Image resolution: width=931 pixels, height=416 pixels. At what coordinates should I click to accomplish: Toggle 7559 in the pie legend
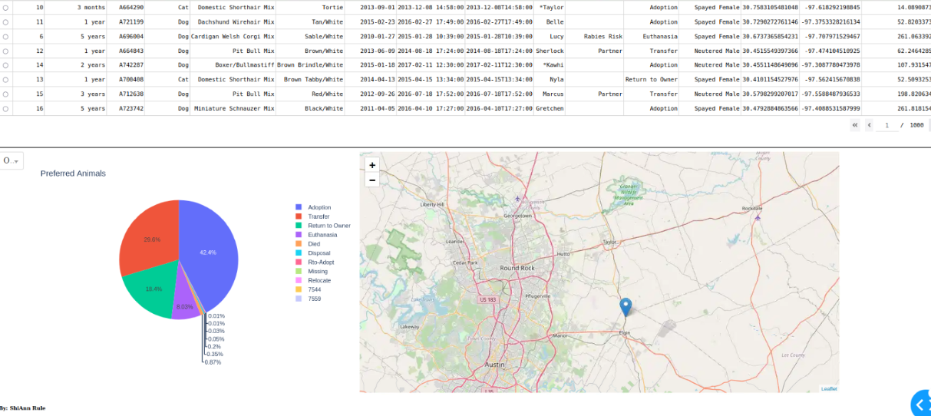(x=314, y=299)
